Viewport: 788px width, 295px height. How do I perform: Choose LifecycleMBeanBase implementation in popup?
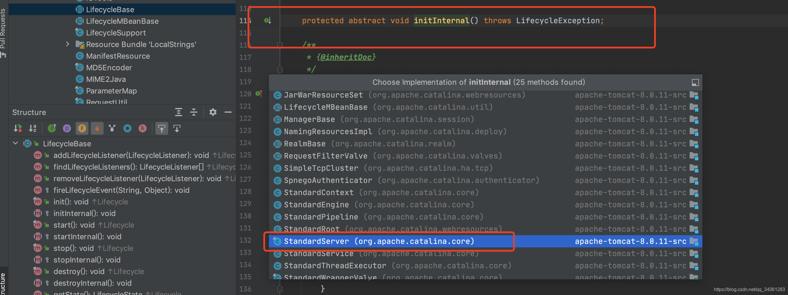[485, 107]
